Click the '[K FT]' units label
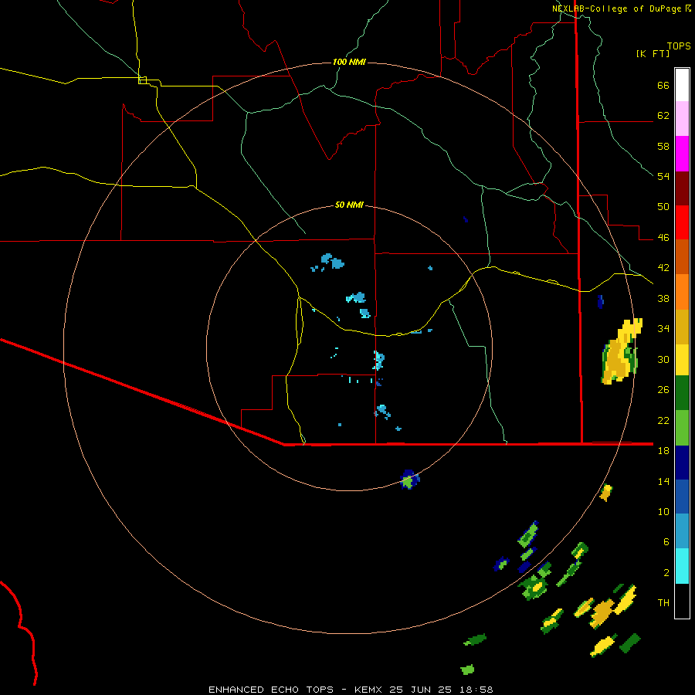 (653, 54)
